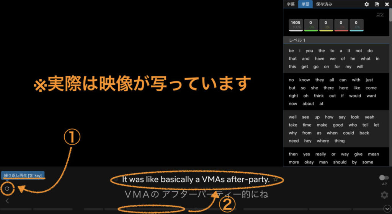Go to previous subtitle with left chevron
This screenshot has width=392, height=214.
(7, 201)
